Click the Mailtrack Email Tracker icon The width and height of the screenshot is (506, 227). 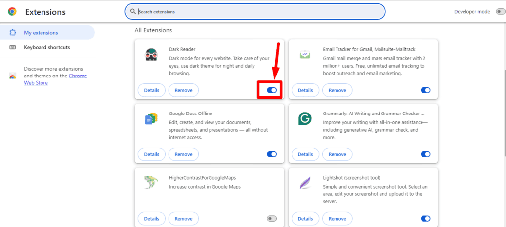tap(305, 55)
